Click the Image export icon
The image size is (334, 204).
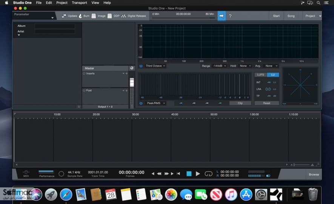pyautogui.click(x=94, y=16)
